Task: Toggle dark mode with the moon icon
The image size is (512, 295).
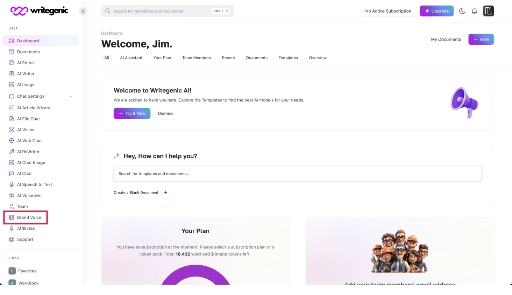Action: point(462,11)
